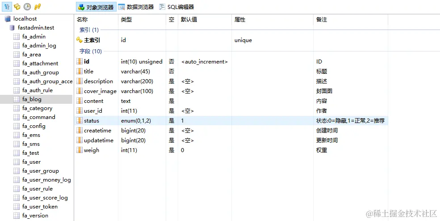
Task: Click the table icon beside fa_sms
Action: tap(17, 144)
